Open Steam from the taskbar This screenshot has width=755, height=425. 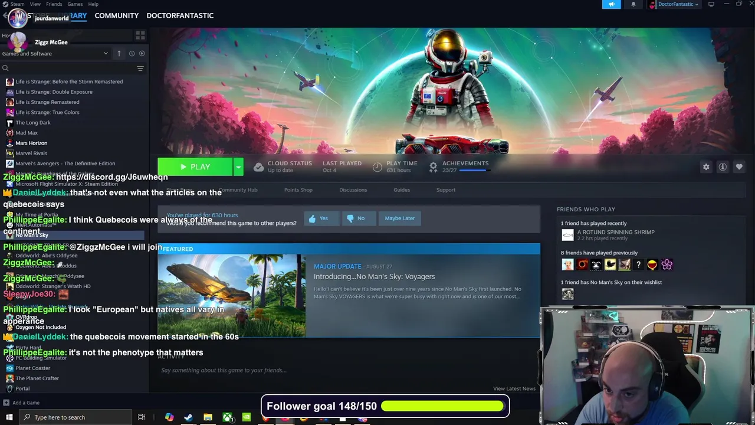tap(188, 417)
